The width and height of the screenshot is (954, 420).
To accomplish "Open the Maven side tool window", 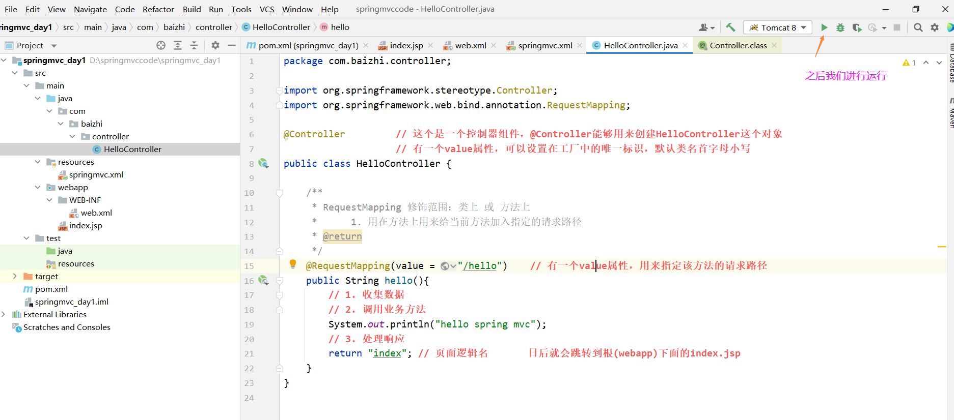I will (x=951, y=113).
